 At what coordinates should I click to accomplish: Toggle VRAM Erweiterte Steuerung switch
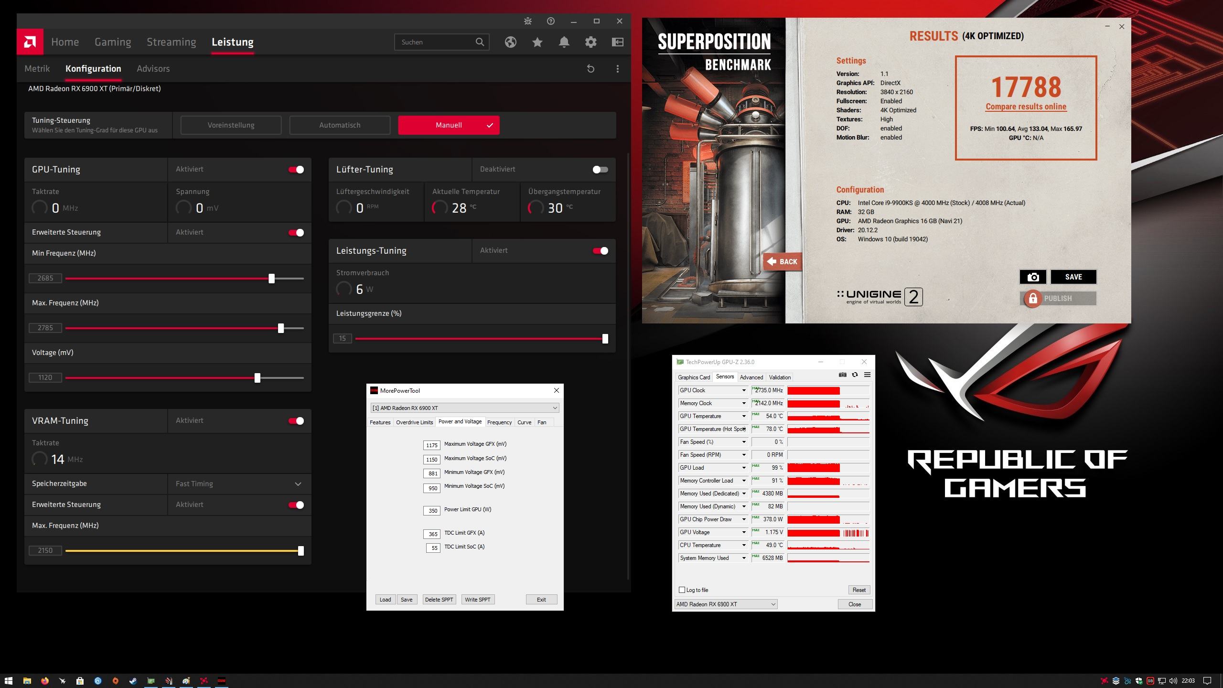(x=296, y=505)
